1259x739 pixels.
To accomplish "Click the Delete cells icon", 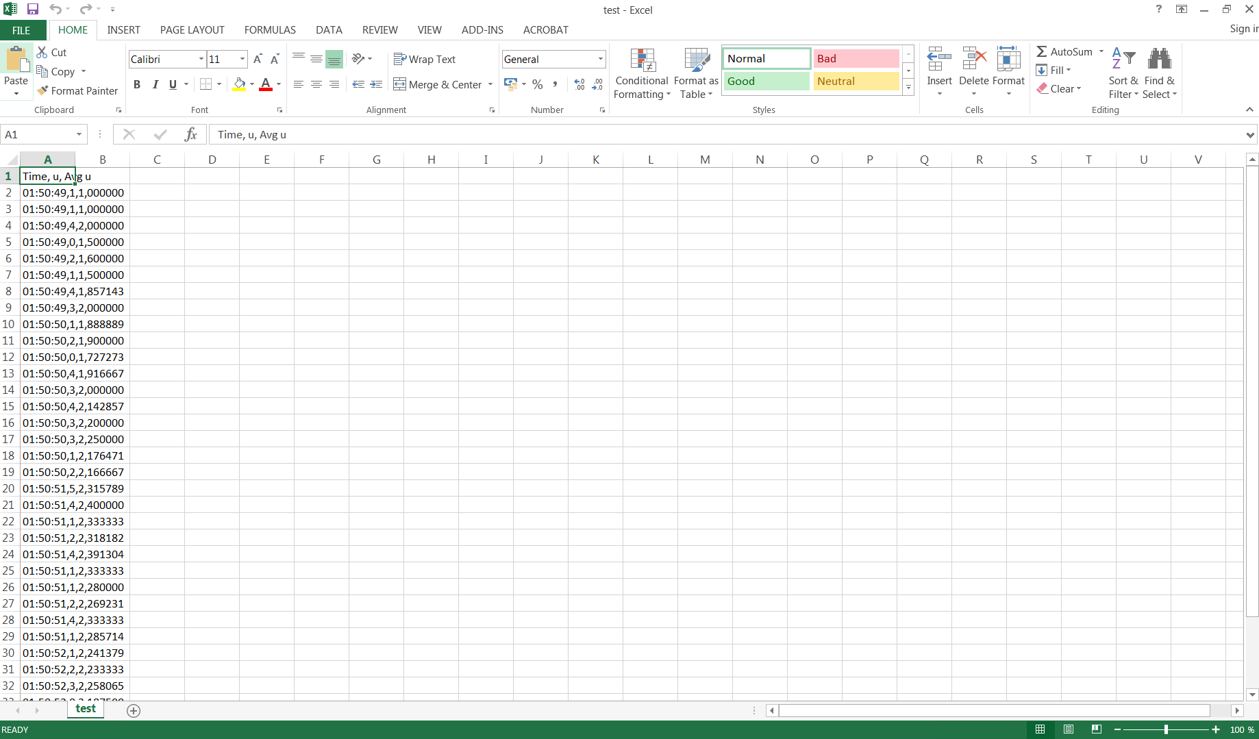I will coord(974,59).
